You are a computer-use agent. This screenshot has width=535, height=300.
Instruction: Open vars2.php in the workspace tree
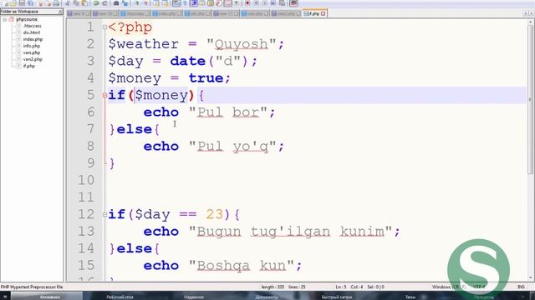(x=33, y=59)
